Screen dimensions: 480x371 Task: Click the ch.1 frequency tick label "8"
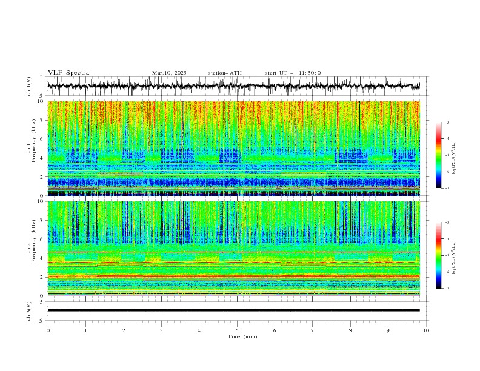click(43, 120)
